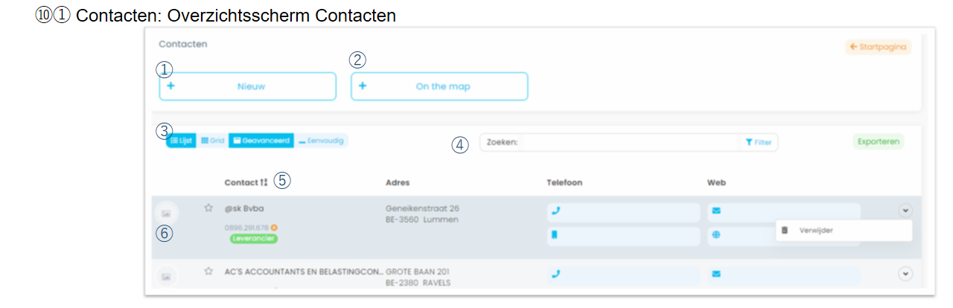Expand the options chevron for @sk Bvba
Viewport: 953px width, 308px height.
point(905,211)
